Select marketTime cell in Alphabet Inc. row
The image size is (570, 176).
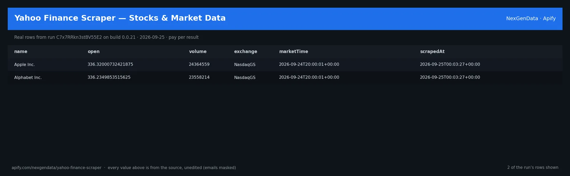coord(309,78)
